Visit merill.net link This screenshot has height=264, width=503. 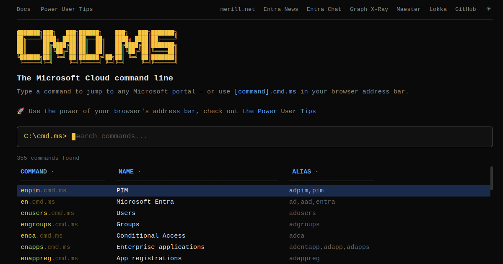click(x=238, y=9)
